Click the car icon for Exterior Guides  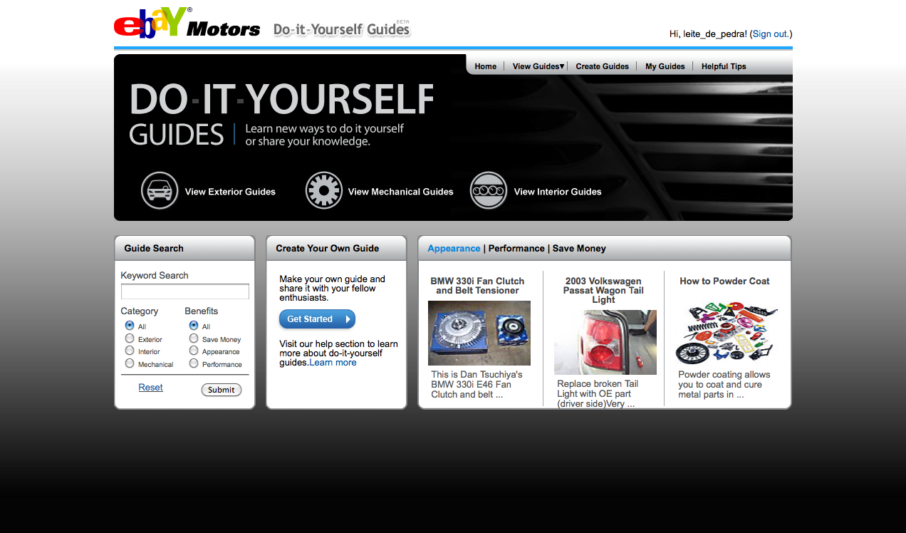[x=160, y=191]
